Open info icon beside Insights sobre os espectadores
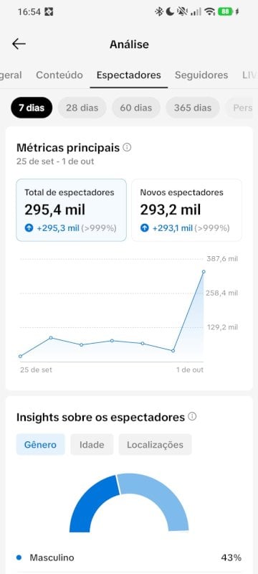 point(192,417)
